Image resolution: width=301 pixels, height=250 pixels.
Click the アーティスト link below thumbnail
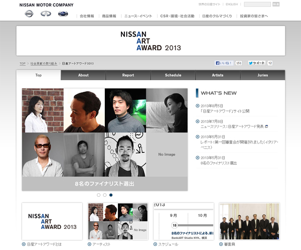pyautogui.click(x=101, y=244)
